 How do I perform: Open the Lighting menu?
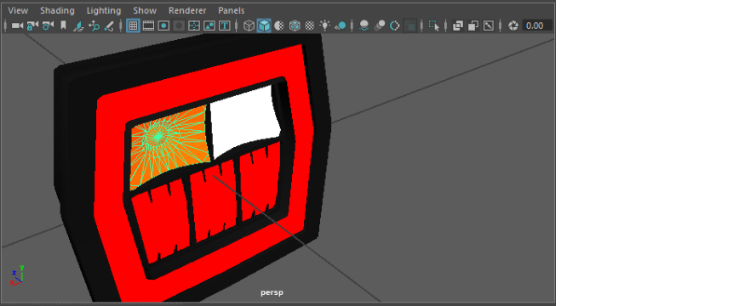(104, 10)
